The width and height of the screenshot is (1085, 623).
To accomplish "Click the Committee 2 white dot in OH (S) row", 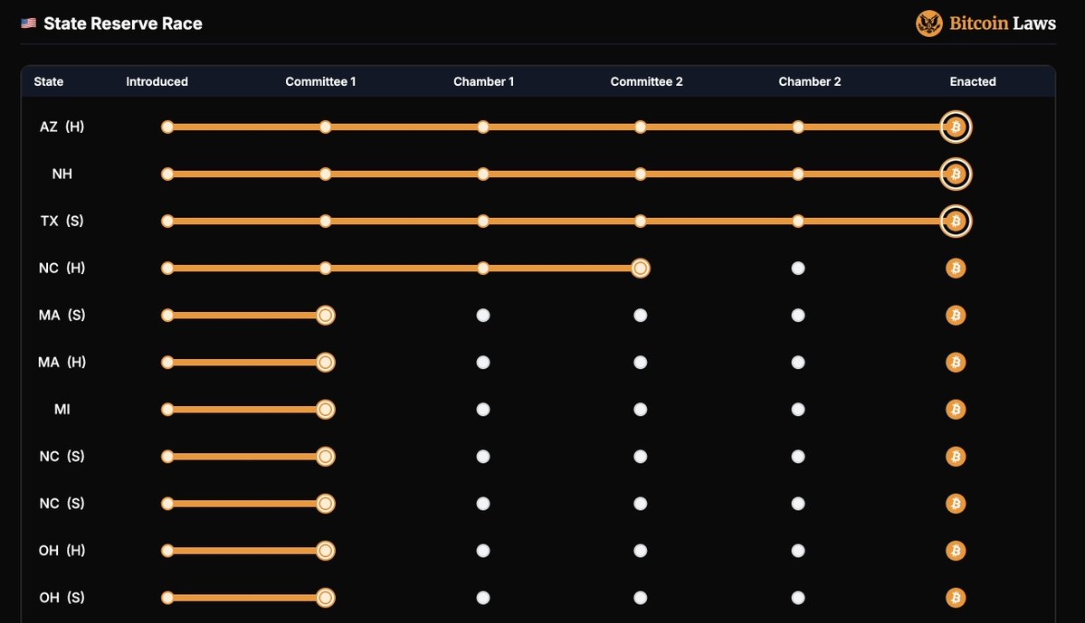I will tap(640, 598).
